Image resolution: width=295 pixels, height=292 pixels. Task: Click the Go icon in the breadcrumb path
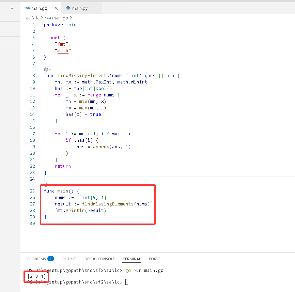48,18
